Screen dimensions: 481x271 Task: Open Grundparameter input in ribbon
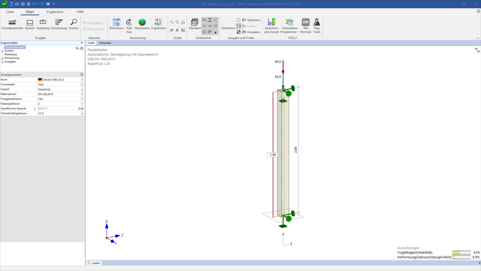tap(12, 24)
